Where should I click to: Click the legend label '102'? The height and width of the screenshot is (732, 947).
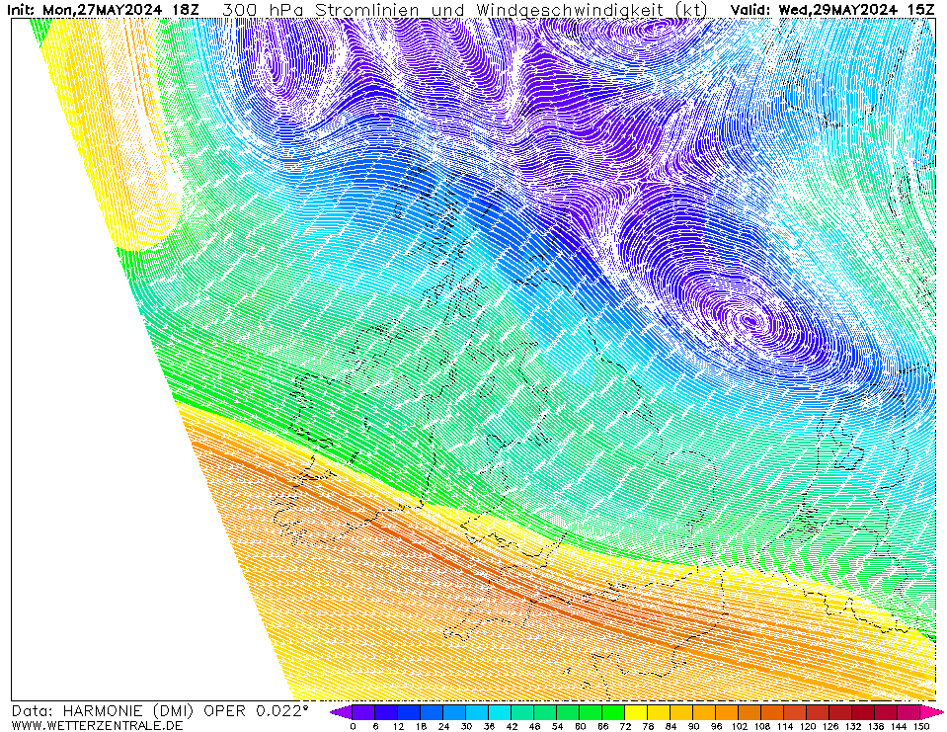739,726
